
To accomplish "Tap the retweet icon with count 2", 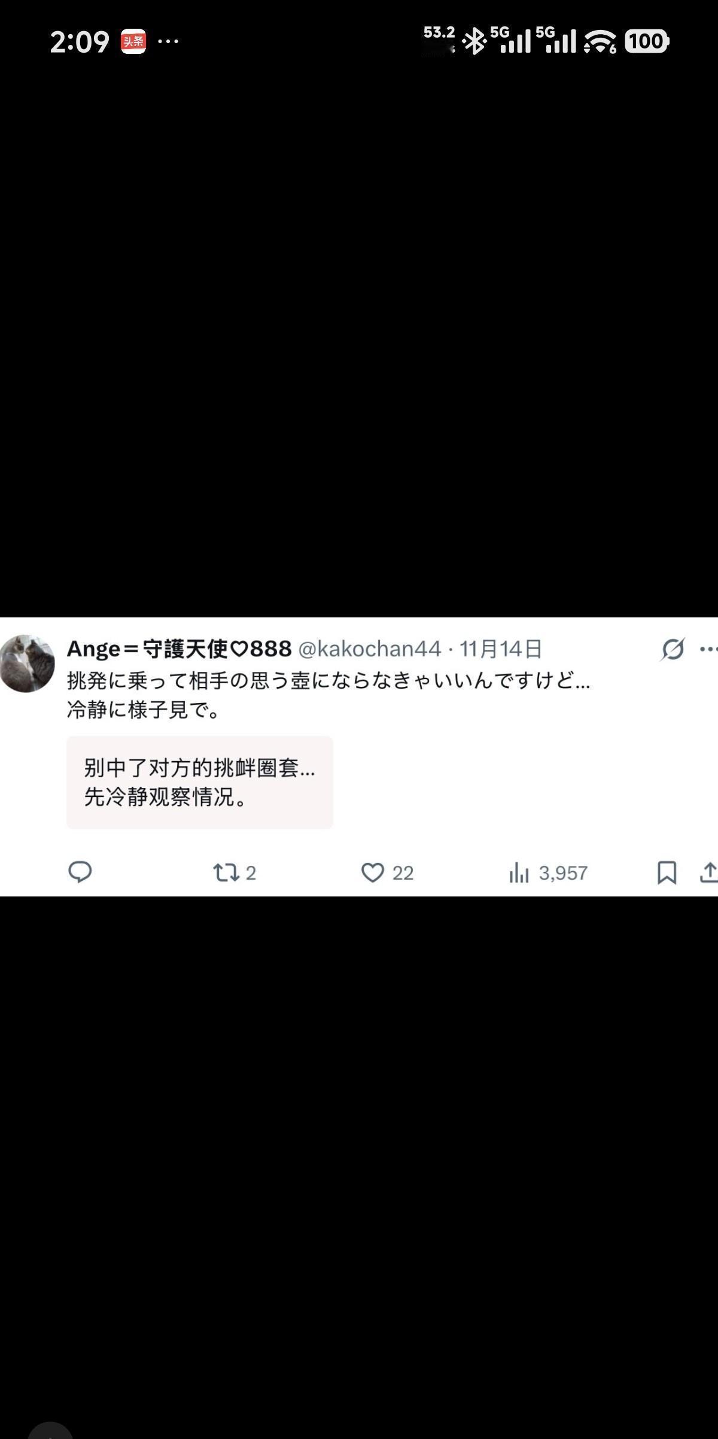I will coord(227,873).
